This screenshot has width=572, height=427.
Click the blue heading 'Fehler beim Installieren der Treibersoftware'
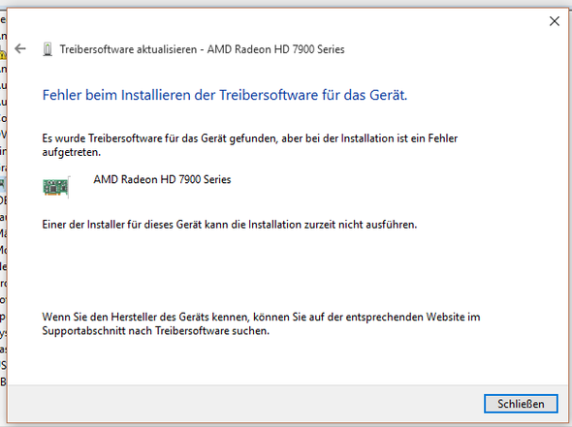tap(225, 95)
